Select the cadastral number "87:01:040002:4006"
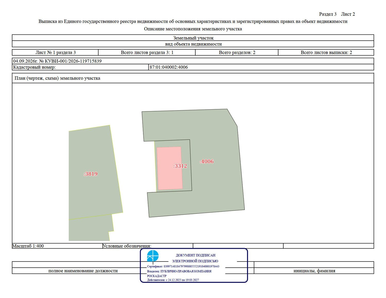Viewport: 386px width, 298px height. [169, 67]
